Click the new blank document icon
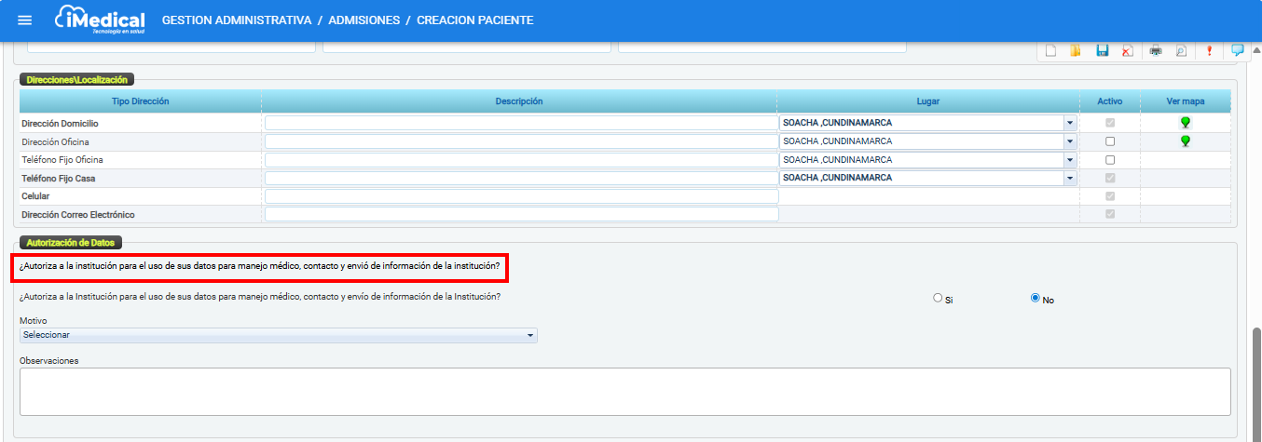Screen dimensions: 1262x442 tap(1050, 51)
